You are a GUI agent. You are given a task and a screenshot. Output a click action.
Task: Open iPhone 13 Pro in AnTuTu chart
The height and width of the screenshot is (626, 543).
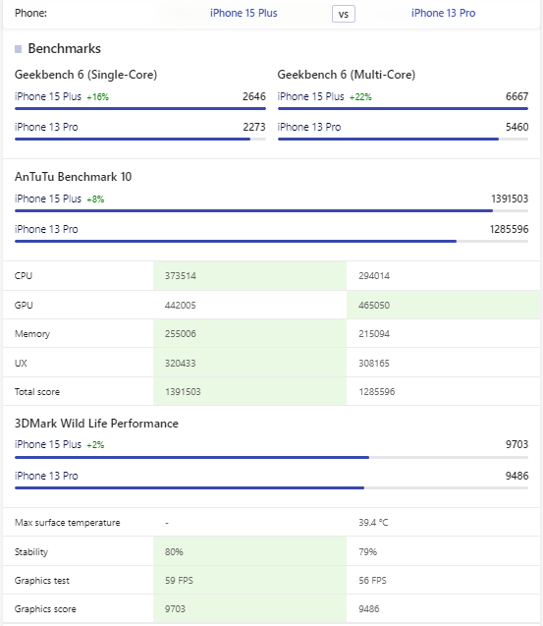point(46,229)
